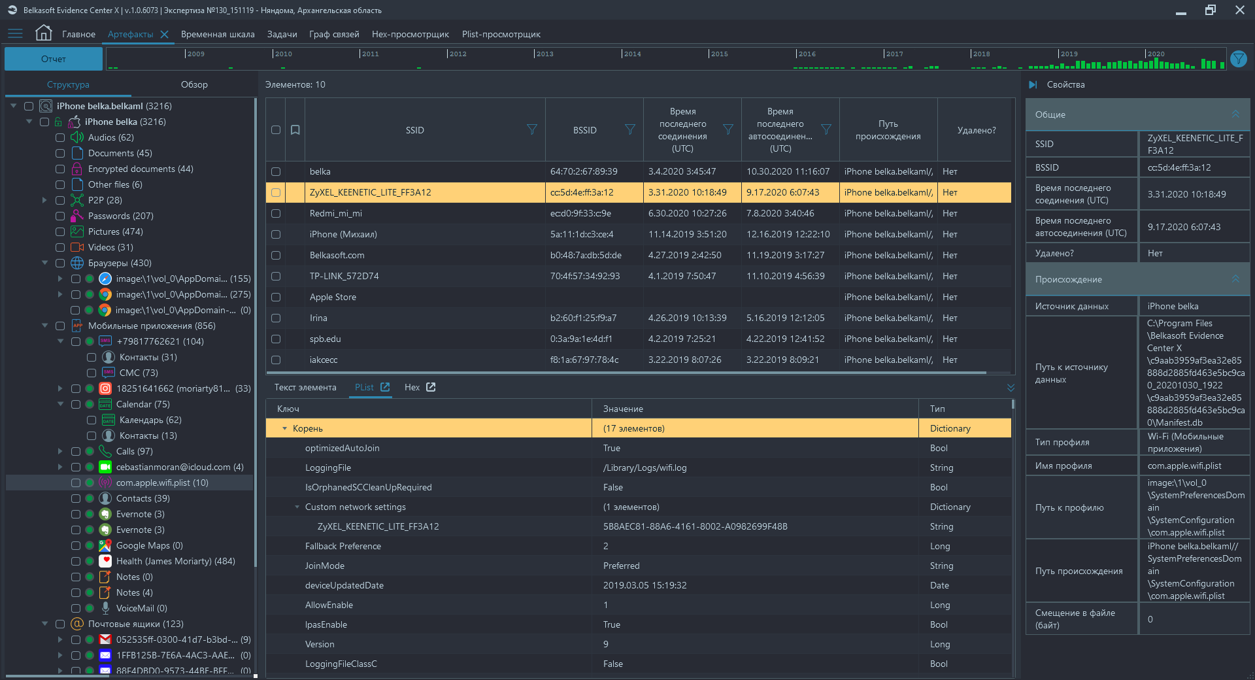Click the Браузеры globe icon
Screen dimensions: 1255x680
click(x=77, y=263)
